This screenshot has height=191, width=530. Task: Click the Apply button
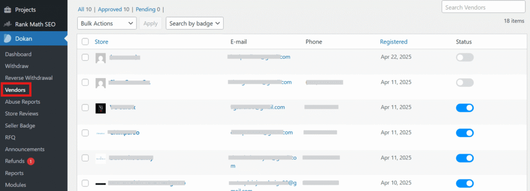[x=151, y=23]
